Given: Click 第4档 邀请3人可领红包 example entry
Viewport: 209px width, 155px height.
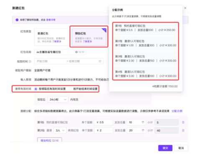Looking at the screenshot, I should tap(145, 74).
